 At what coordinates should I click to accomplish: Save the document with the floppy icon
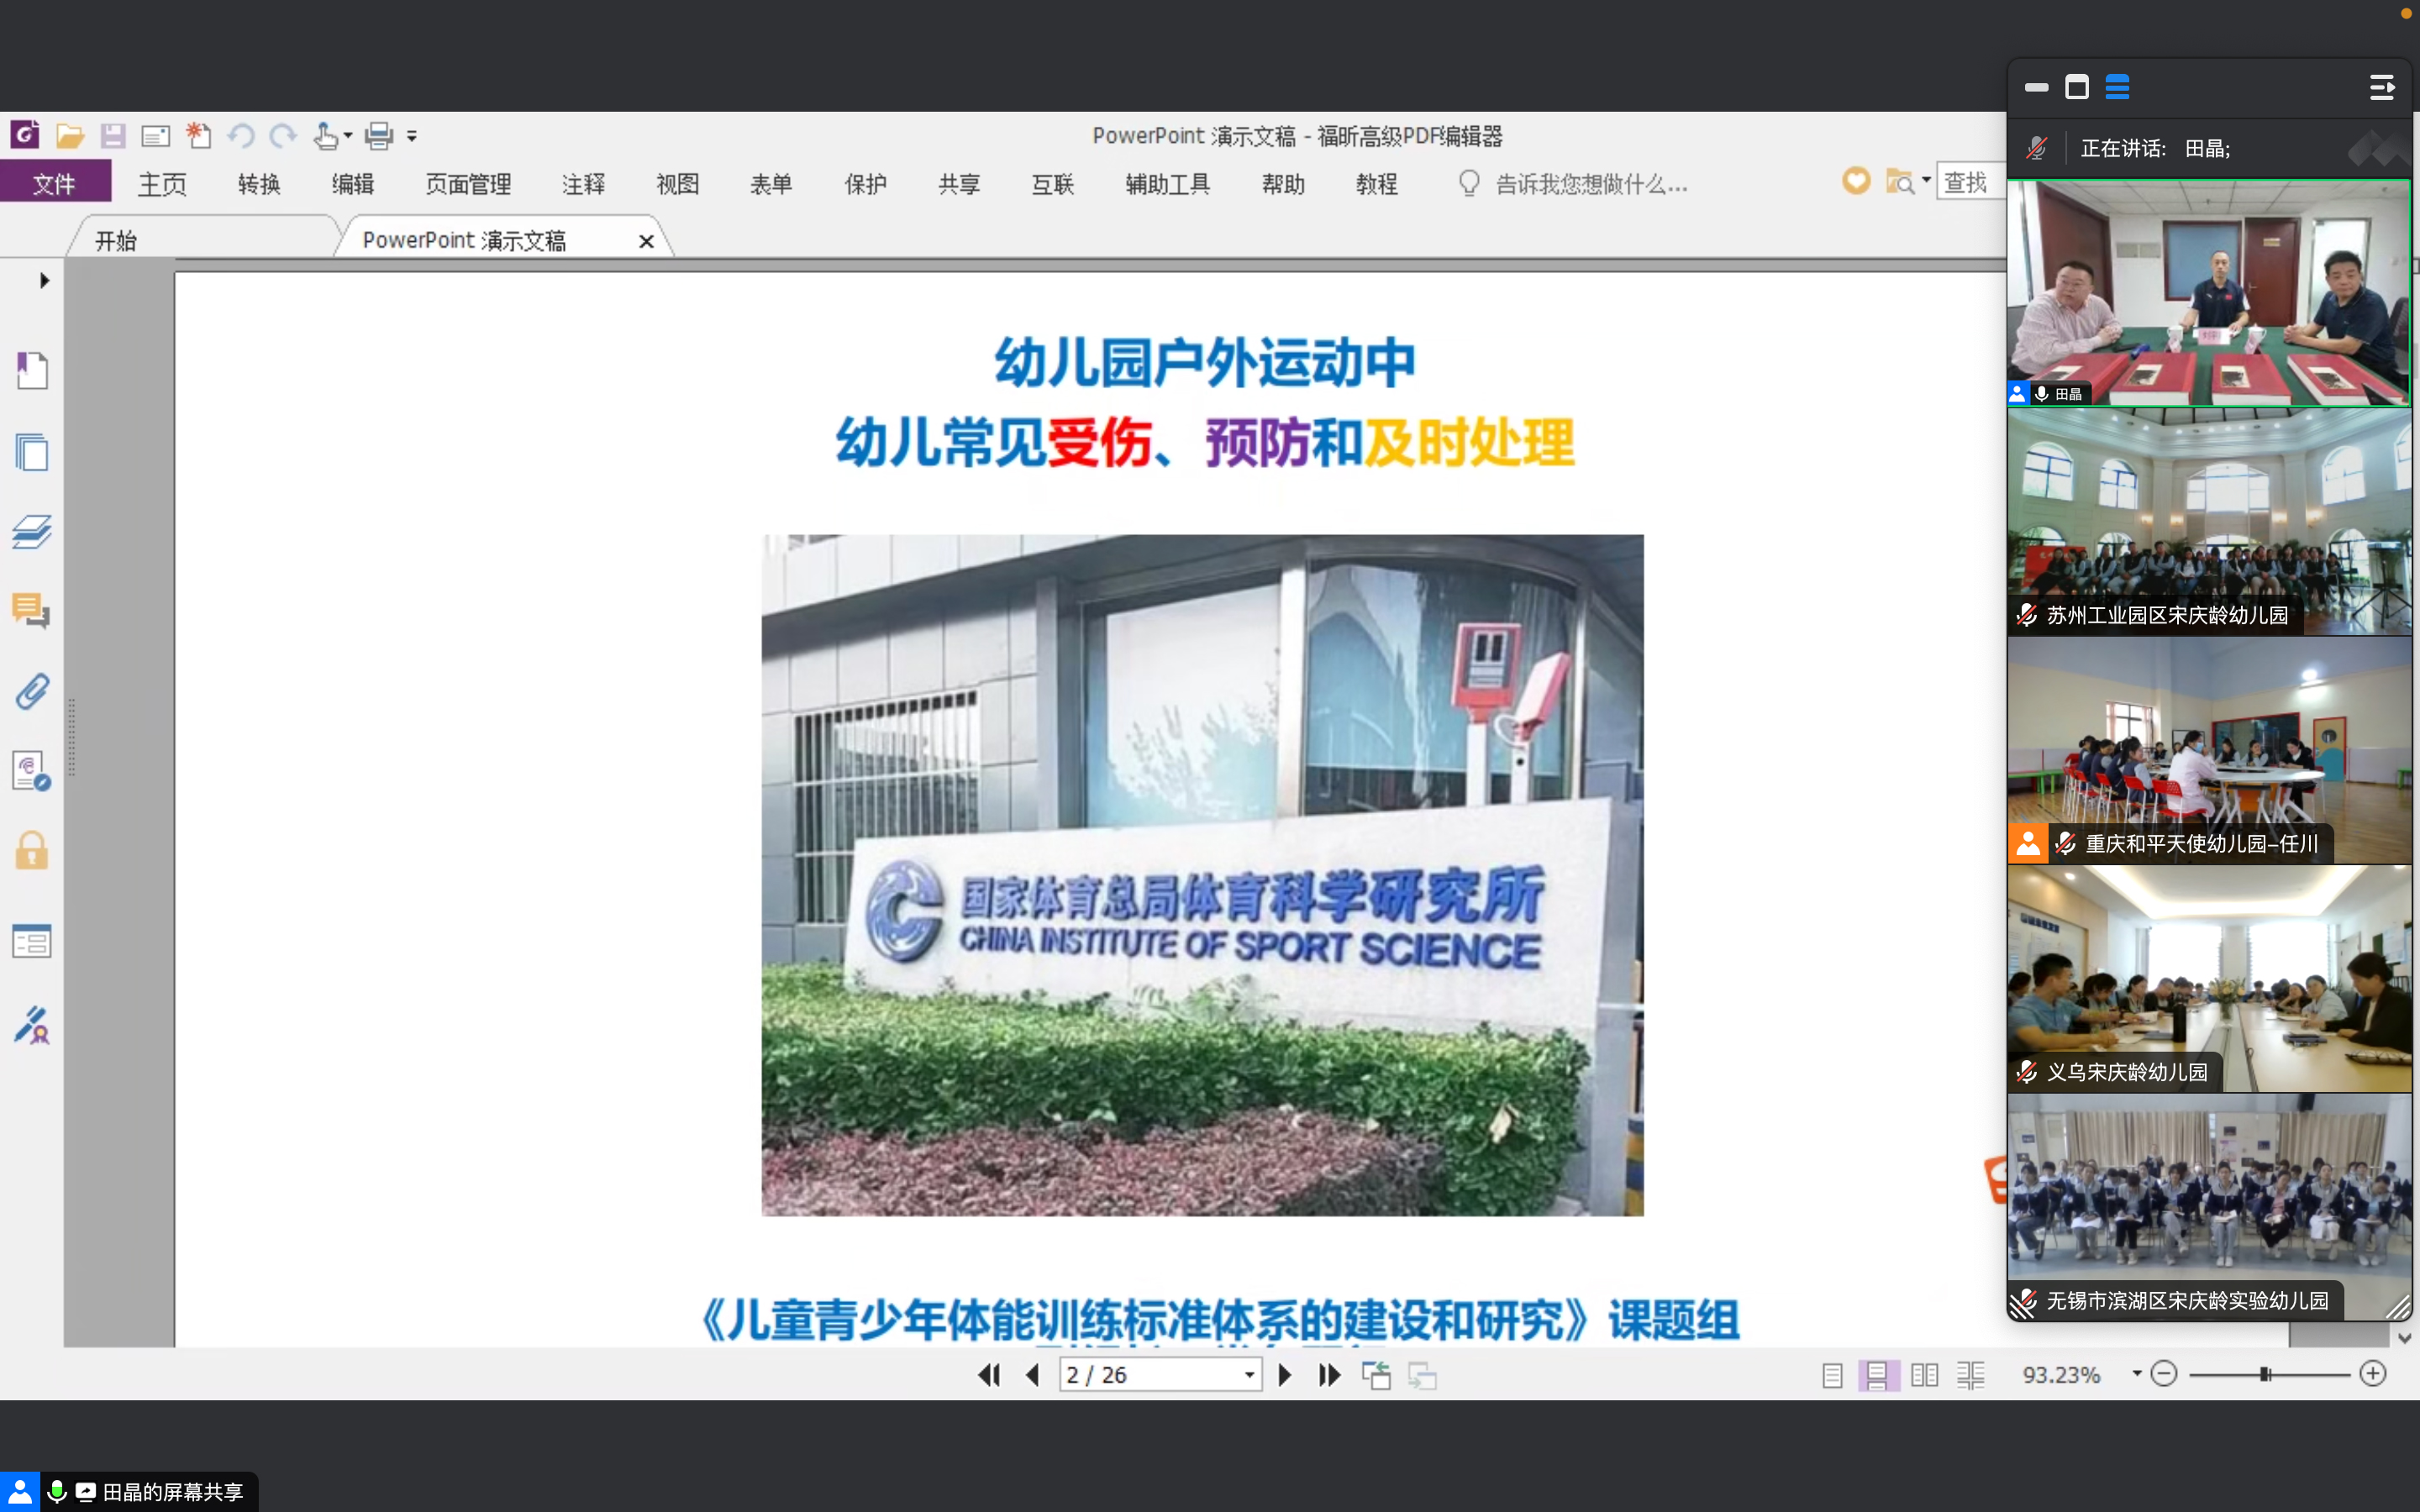[x=113, y=136]
